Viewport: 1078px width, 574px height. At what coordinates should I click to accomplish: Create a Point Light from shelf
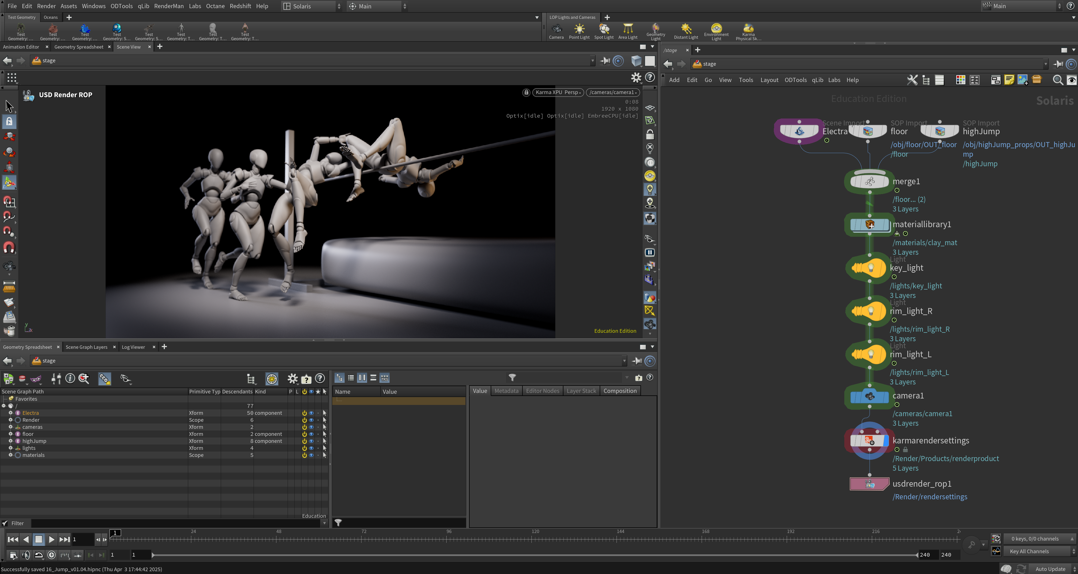(x=579, y=31)
